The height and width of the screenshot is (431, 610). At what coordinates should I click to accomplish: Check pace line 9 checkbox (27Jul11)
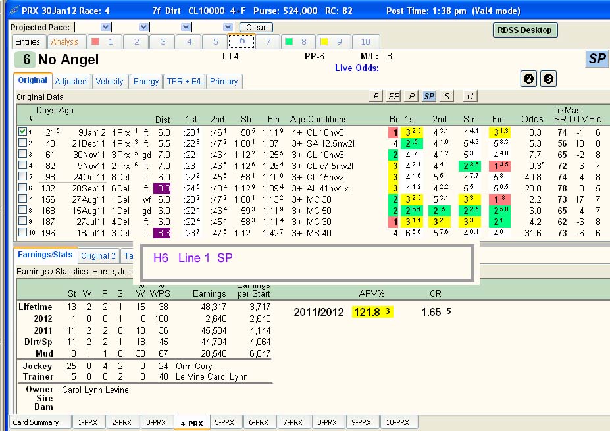point(22,221)
